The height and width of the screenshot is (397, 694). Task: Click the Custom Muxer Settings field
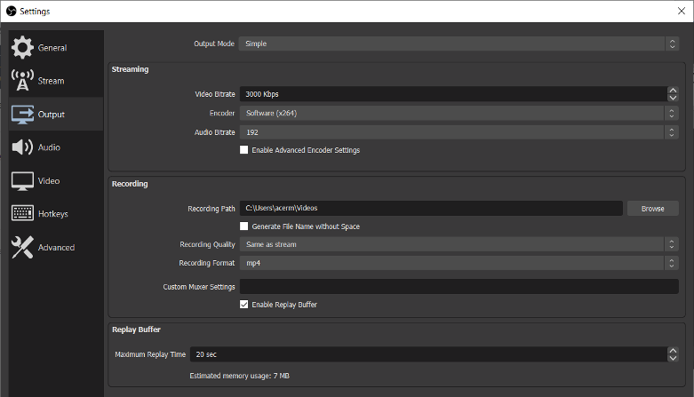(x=459, y=286)
